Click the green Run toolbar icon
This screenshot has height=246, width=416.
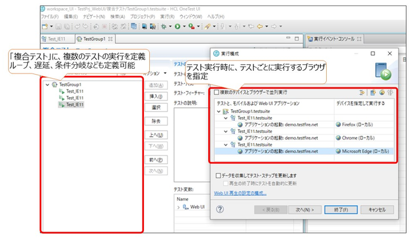coord(178,26)
